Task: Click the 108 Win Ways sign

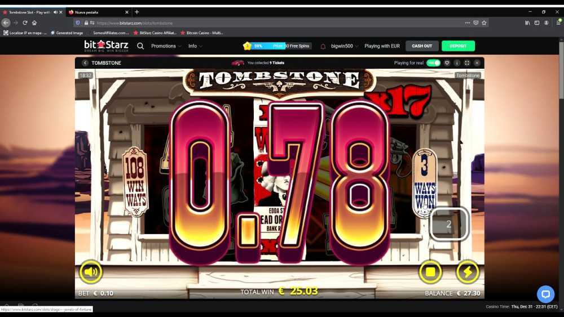Action: [x=135, y=182]
